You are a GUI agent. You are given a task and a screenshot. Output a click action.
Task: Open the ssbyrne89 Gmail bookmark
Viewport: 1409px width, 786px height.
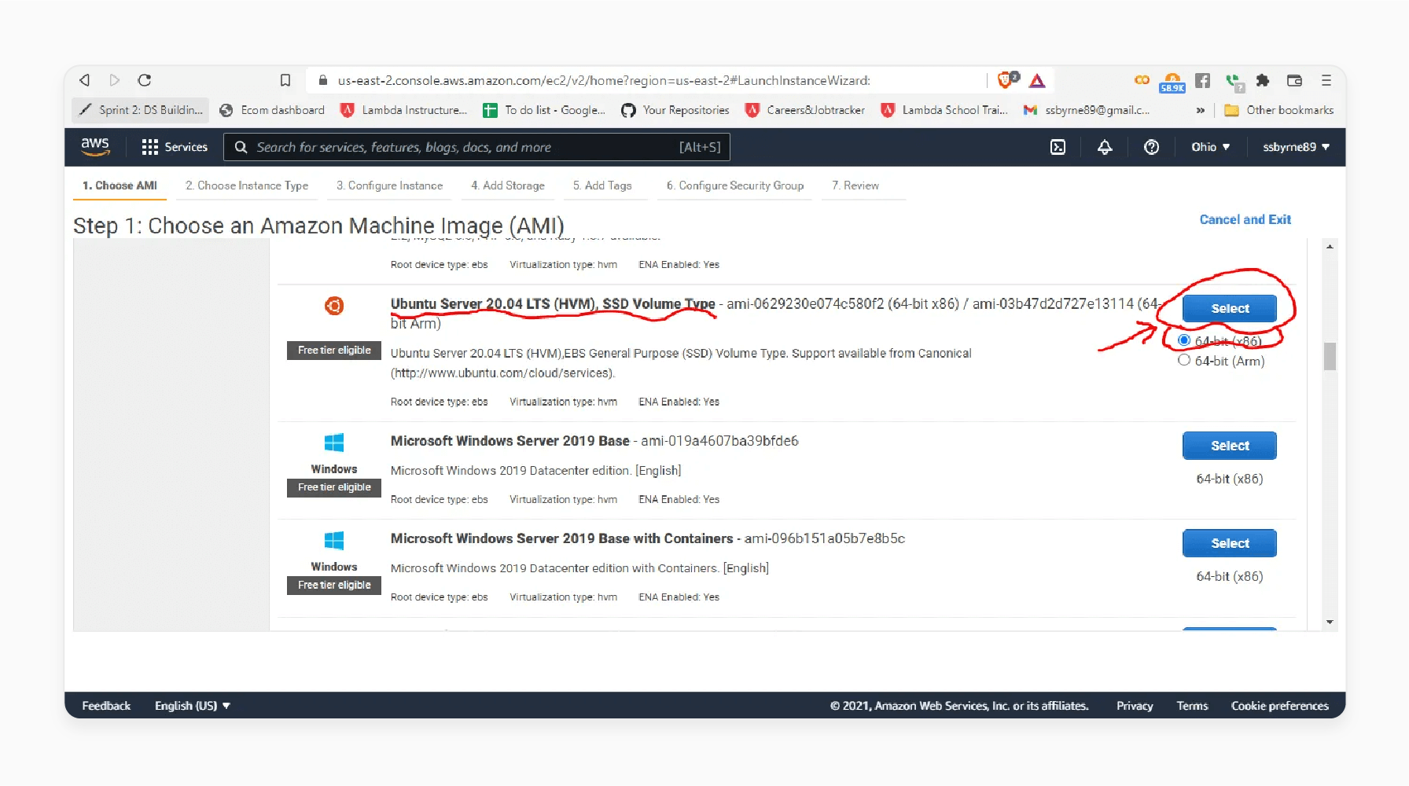(x=1087, y=110)
